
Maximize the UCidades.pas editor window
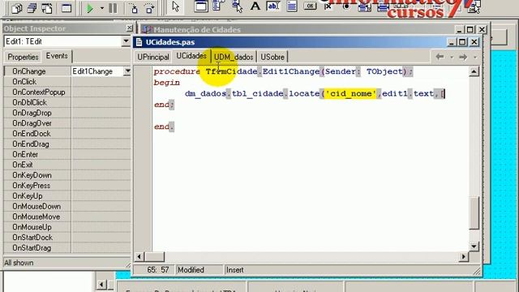coord(462,42)
